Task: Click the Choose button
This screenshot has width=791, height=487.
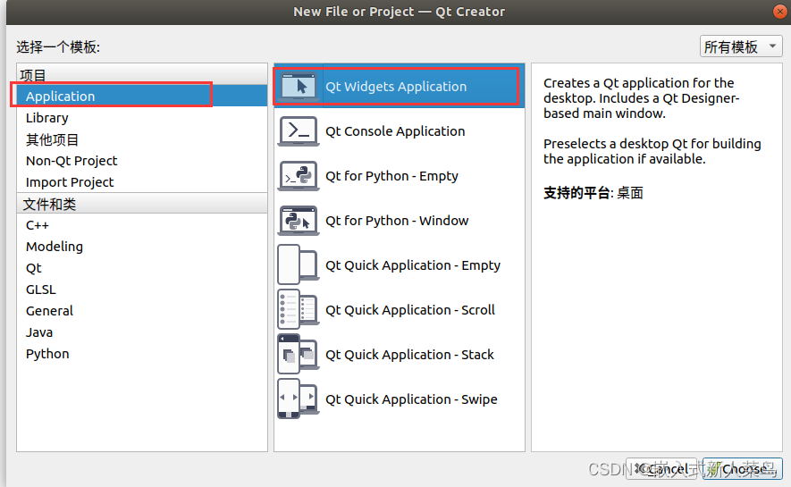Action: (x=743, y=469)
